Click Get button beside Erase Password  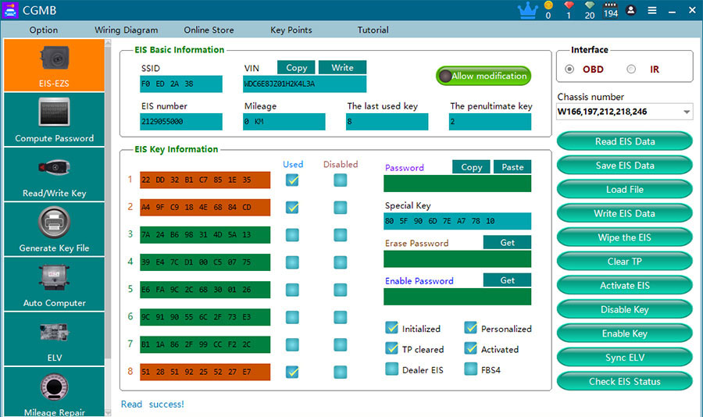tap(507, 243)
